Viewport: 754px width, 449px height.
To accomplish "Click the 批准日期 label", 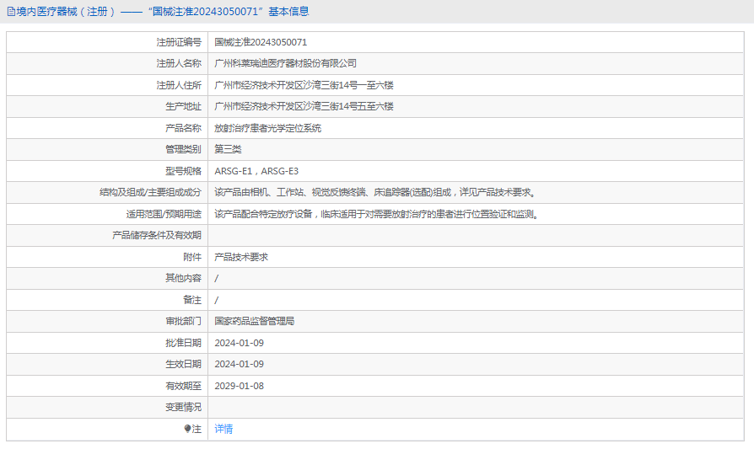I will click(183, 343).
